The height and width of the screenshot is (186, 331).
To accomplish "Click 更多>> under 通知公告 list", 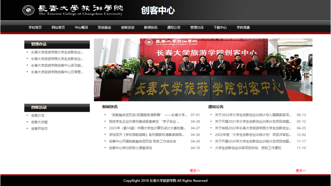I will (x=301, y=170).
